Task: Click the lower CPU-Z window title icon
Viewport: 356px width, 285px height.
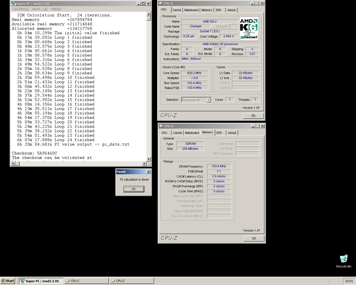Action: tap(161, 126)
